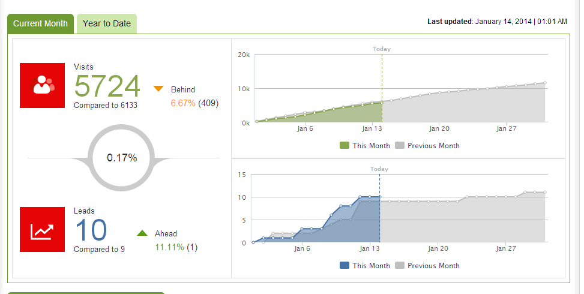
Task: Click the Behind status label
Action: tap(183, 89)
